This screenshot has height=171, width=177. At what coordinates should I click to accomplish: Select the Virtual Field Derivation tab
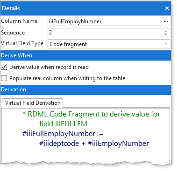click(33, 103)
